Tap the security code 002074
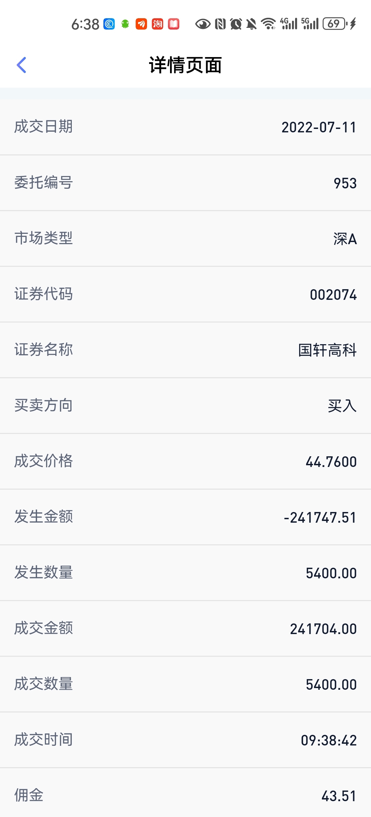This screenshot has height=817, width=371. pos(333,295)
